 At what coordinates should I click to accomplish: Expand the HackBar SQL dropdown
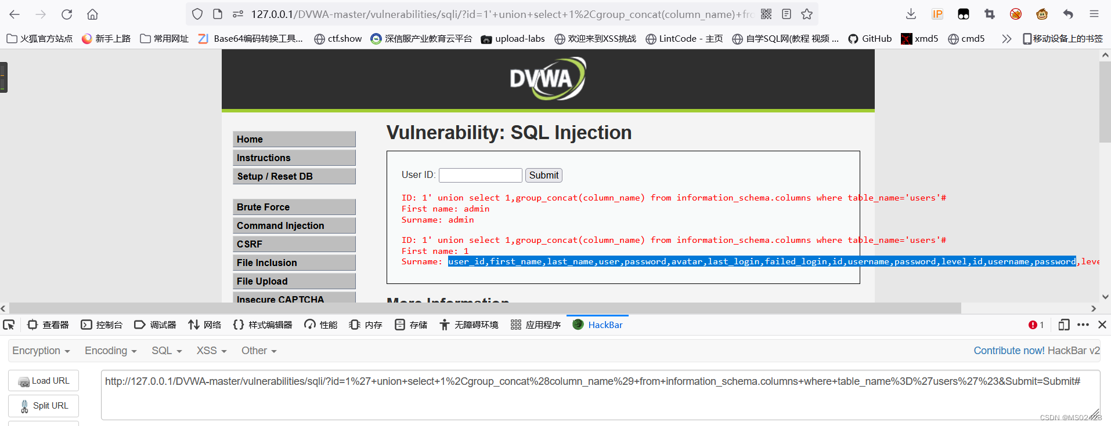click(167, 351)
